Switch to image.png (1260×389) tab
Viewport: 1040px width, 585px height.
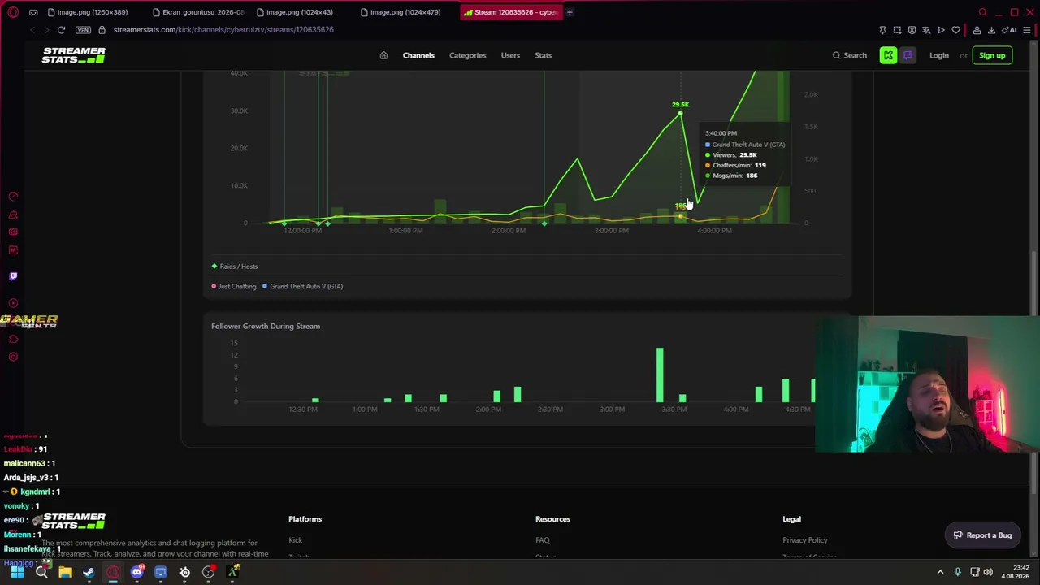pos(88,12)
